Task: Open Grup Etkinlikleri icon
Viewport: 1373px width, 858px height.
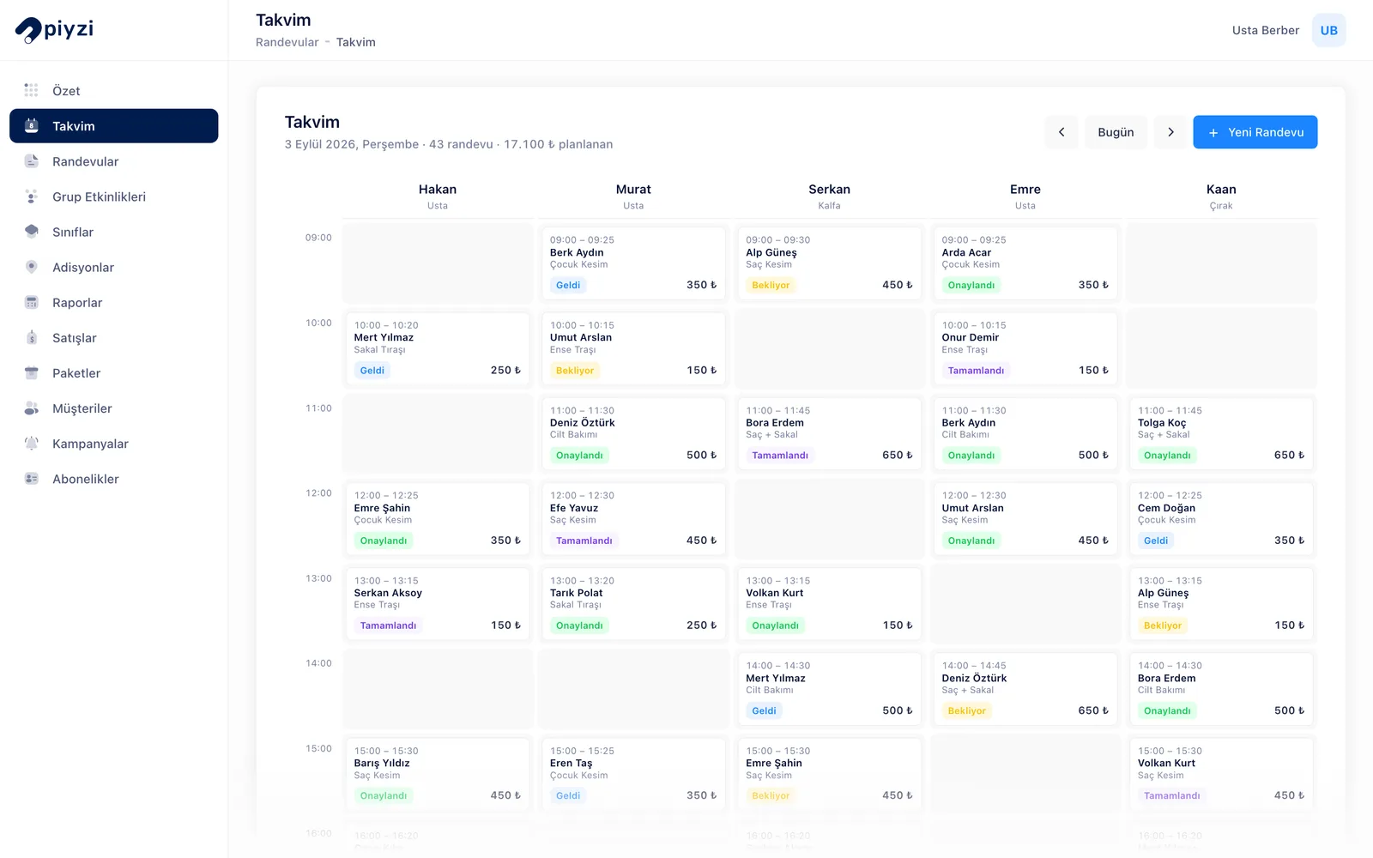Action: 32,196
